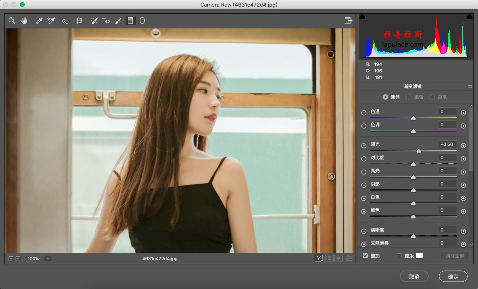Increase 曝光 with plus button

[463, 146]
